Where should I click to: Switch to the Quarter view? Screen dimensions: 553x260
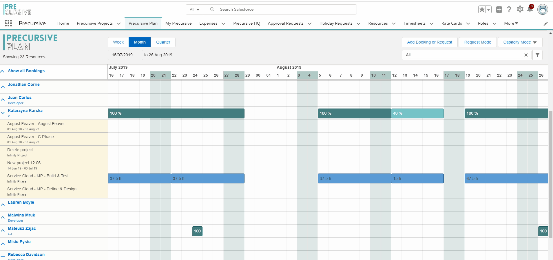(x=163, y=42)
